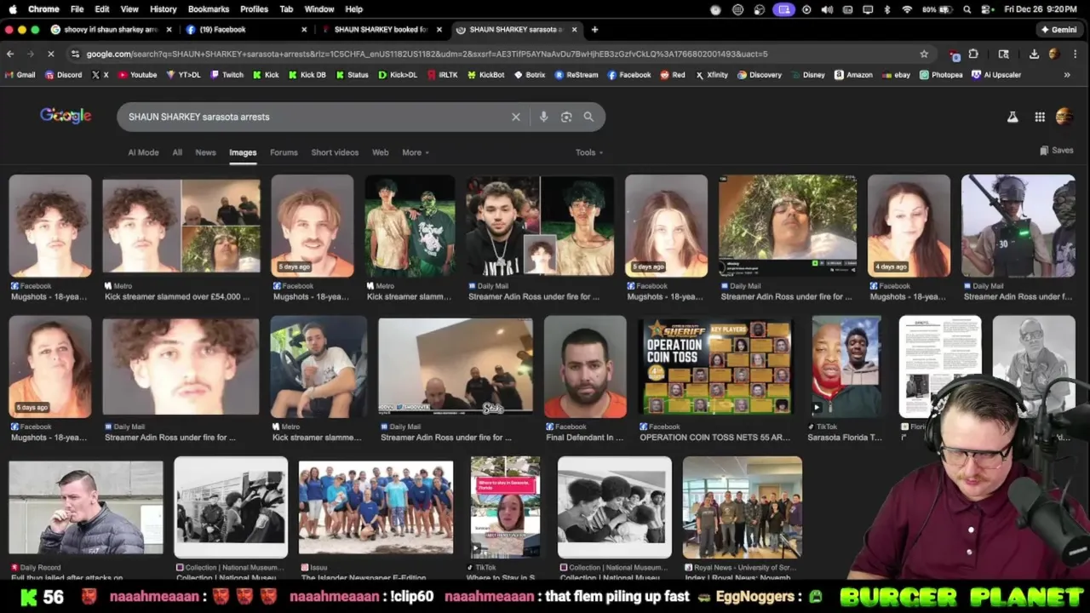
Task: Switch to News results tab
Action: pos(205,152)
